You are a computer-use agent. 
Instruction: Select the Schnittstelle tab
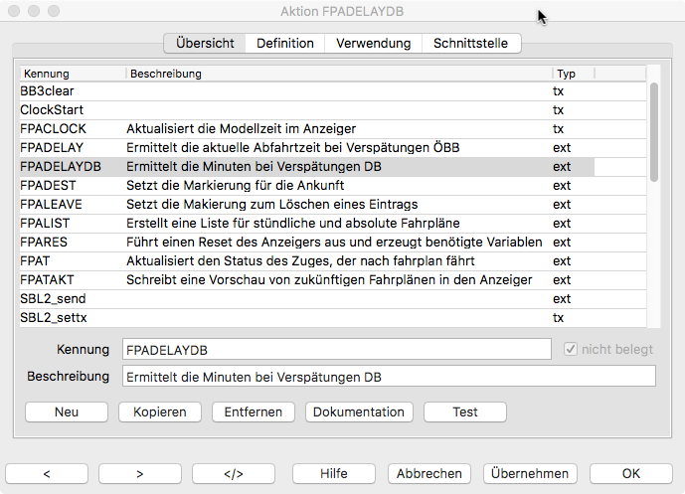coord(471,44)
